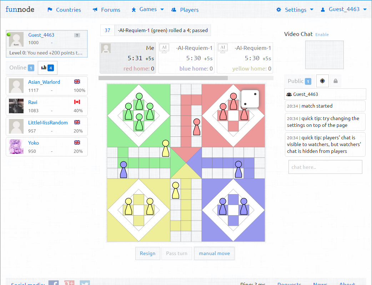This screenshot has height=285, width=372.
Task: Click the question mark badge on profile card
Action: click(x=77, y=35)
